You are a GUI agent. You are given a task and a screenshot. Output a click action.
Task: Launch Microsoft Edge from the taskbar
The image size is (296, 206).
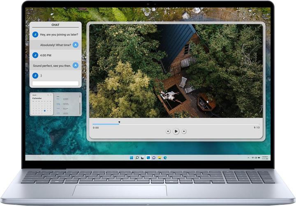(x=165, y=158)
